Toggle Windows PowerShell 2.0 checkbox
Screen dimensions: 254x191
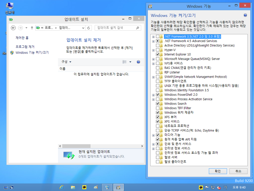click(157, 95)
